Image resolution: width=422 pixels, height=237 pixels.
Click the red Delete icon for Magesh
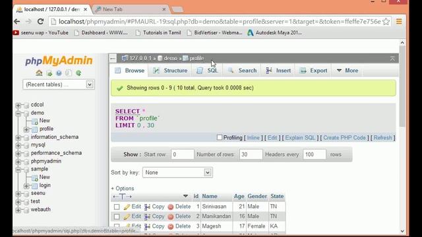(x=171, y=226)
